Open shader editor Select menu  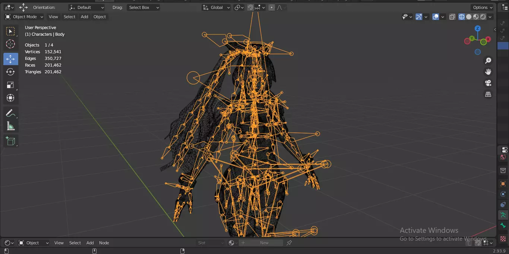tap(75, 243)
